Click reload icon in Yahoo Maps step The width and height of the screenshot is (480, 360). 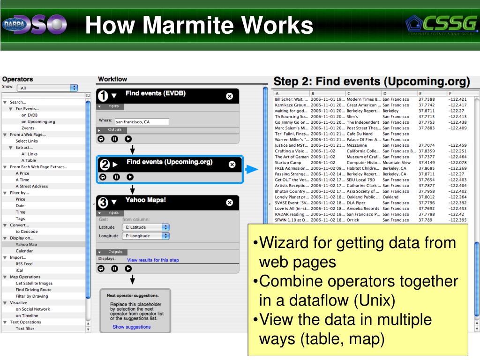tap(101, 269)
